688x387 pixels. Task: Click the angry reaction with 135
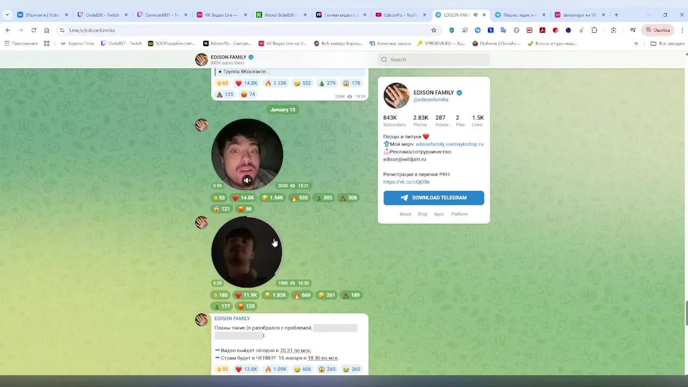[246, 306]
